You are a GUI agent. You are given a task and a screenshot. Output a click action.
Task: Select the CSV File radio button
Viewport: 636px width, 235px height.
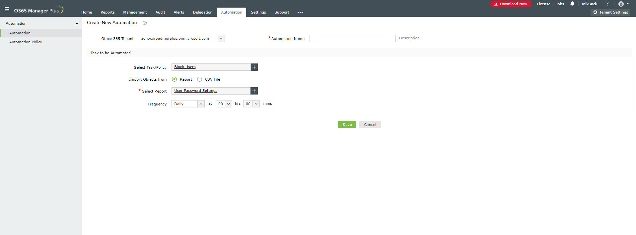pos(199,79)
